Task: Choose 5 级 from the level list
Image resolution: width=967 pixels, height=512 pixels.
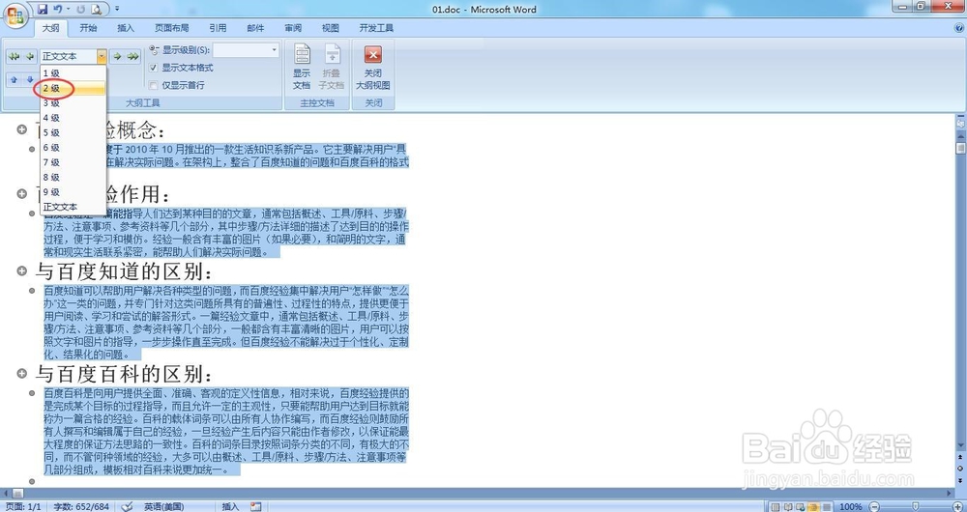Action: point(73,133)
